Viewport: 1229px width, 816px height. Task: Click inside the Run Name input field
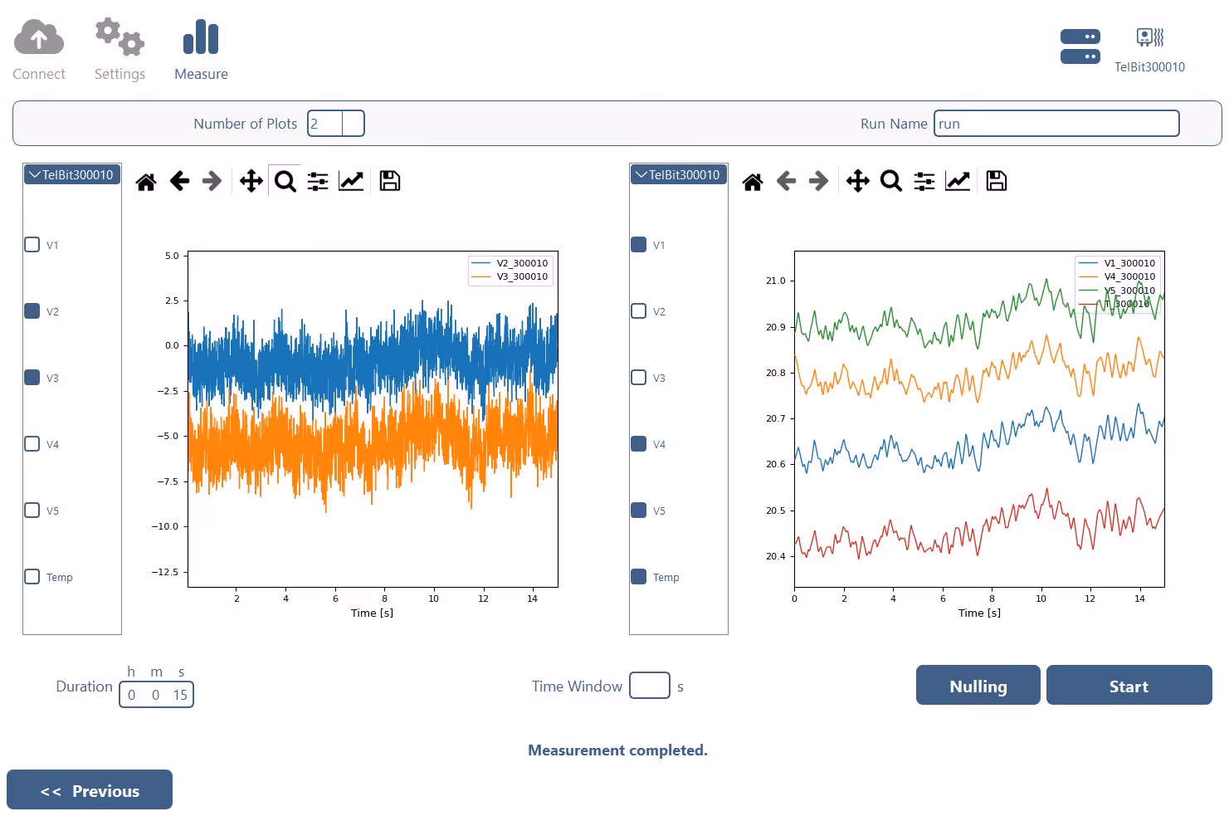pyautogui.click(x=1056, y=123)
